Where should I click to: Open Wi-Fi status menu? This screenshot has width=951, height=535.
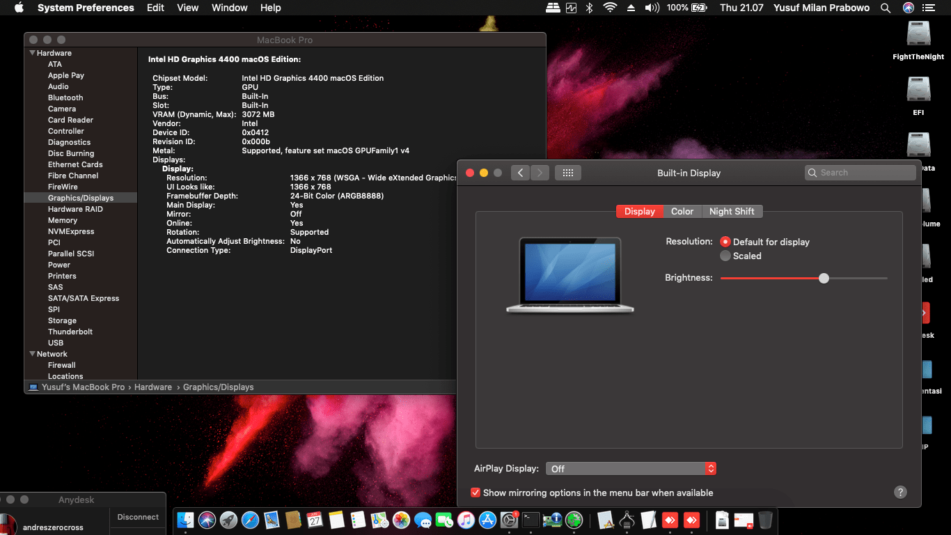pos(611,8)
